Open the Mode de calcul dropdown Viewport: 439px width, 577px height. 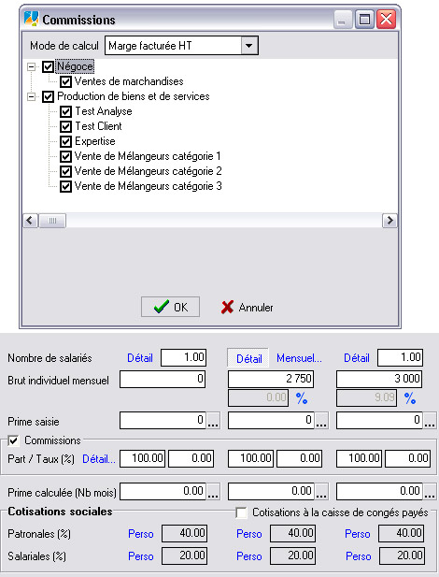(249, 46)
